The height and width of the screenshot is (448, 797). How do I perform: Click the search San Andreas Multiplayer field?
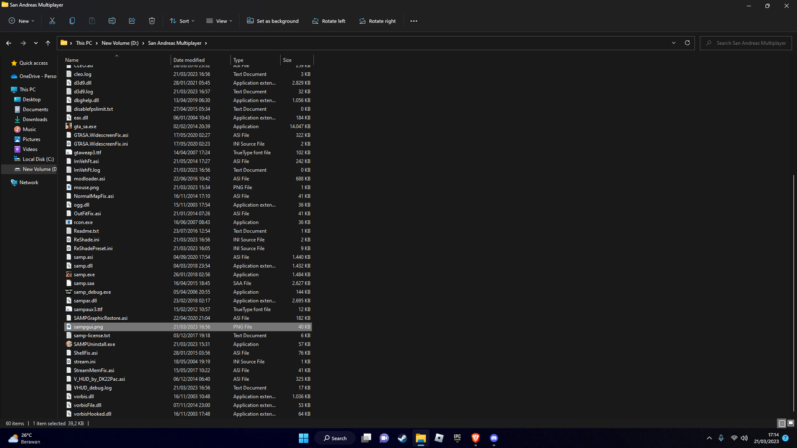click(x=746, y=43)
